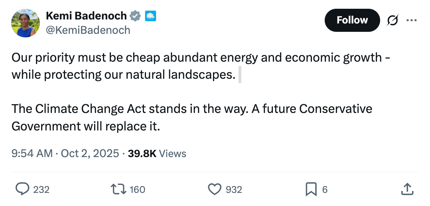Open the three-dot more options menu
Screen dimensions: 430x206
411,20
